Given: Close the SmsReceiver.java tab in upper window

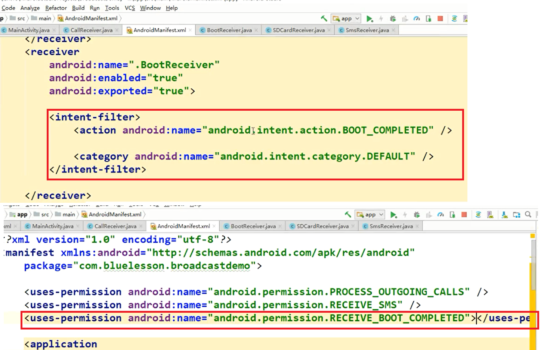Looking at the screenshot, I should (393, 30).
